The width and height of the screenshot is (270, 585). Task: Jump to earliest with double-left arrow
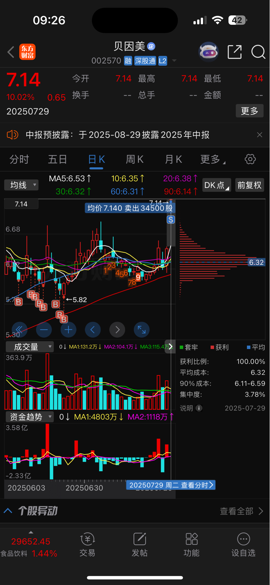pos(19,330)
